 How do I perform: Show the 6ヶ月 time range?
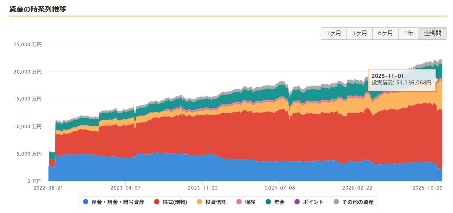tap(385, 34)
